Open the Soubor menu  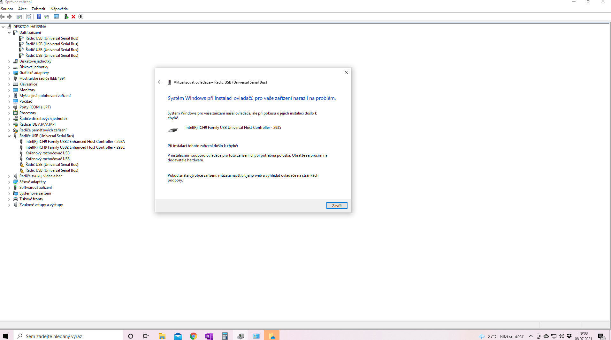point(7,9)
